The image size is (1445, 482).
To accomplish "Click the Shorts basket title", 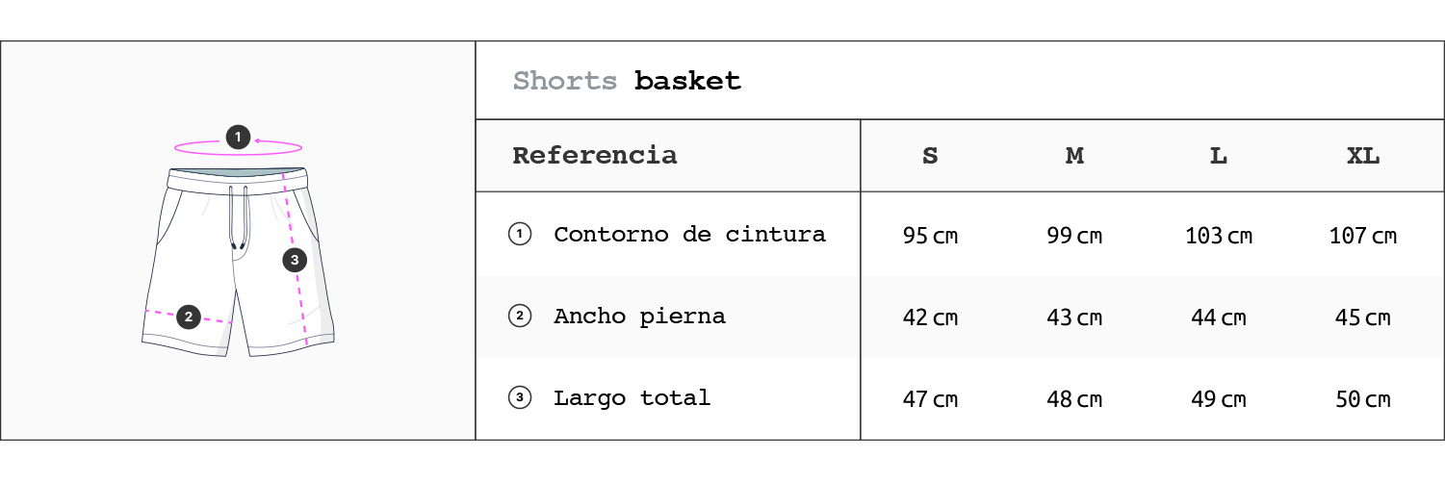I will pyautogui.click(x=627, y=81).
